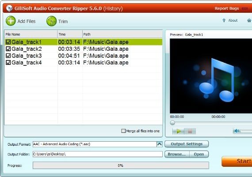Image resolution: width=252 pixels, height=177 pixels.
Task: Sort by the File Name column header
Action: [31, 34]
